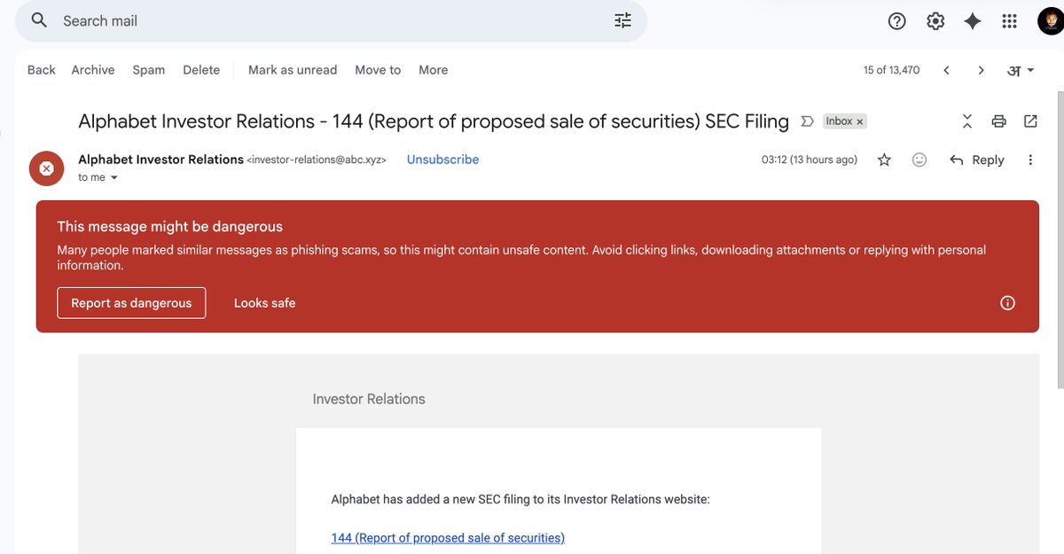Open advanced search filter options
Image resolution: width=1064 pixels, height=554 pixels.
tap(622, 19)
